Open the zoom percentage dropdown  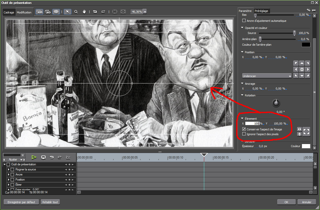coord(145,12)
